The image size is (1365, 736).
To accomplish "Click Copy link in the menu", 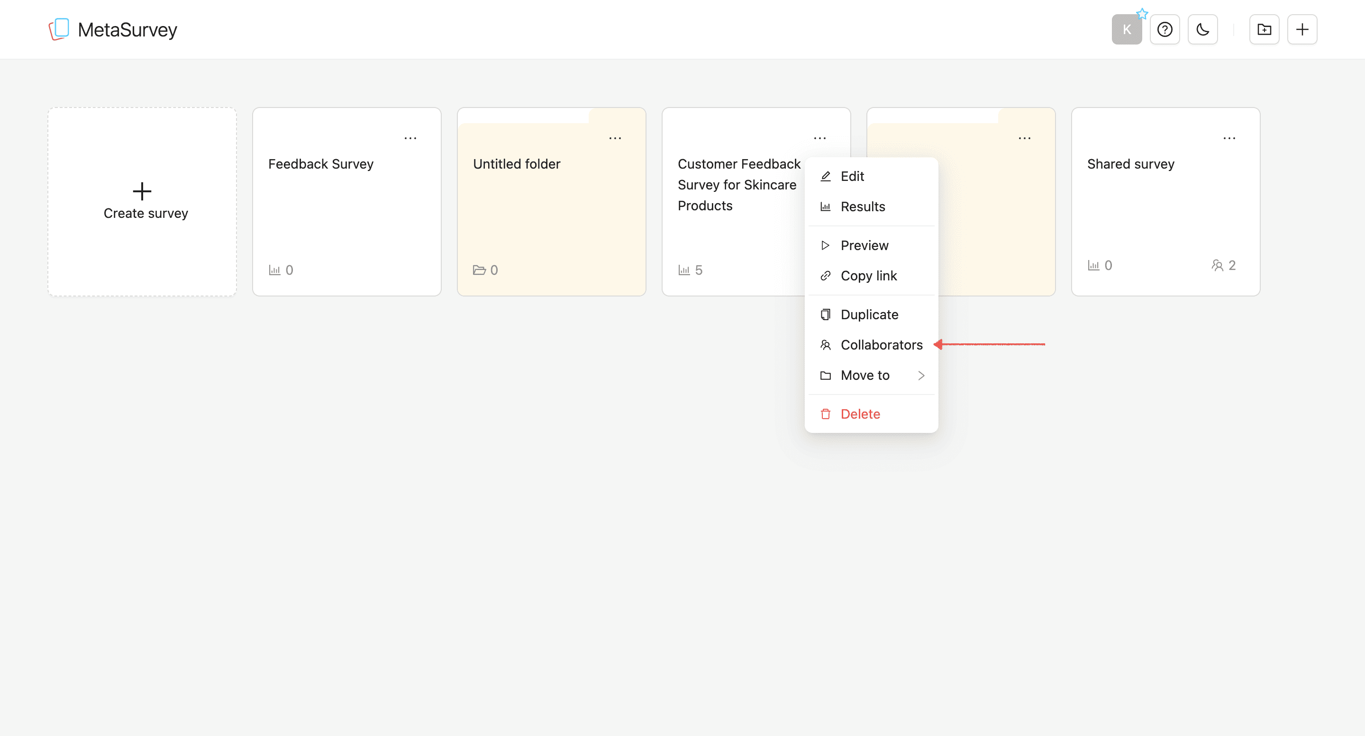I will coord(868,275).
